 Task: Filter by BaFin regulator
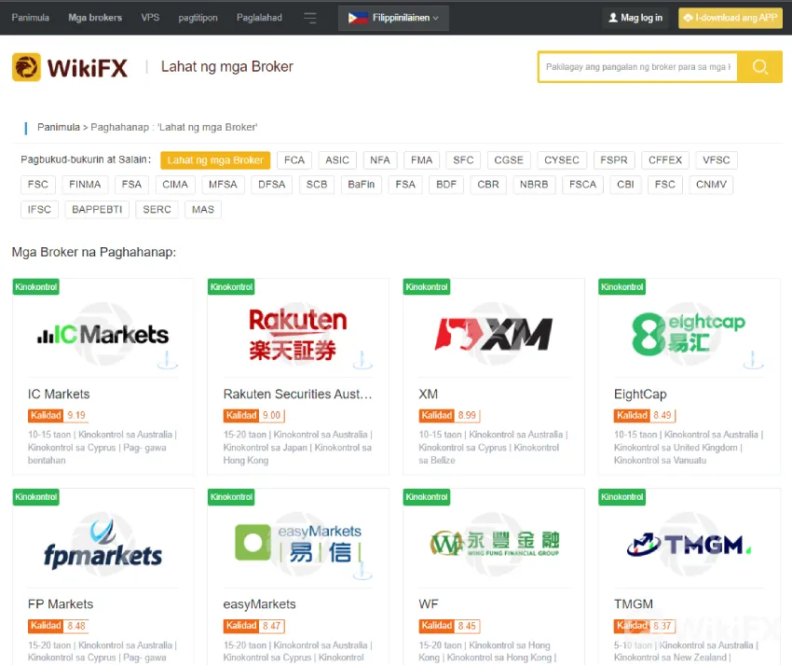pos(362,185)
